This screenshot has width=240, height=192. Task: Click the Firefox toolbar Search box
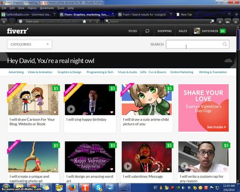pyautogui.click(x=158, y=21)
